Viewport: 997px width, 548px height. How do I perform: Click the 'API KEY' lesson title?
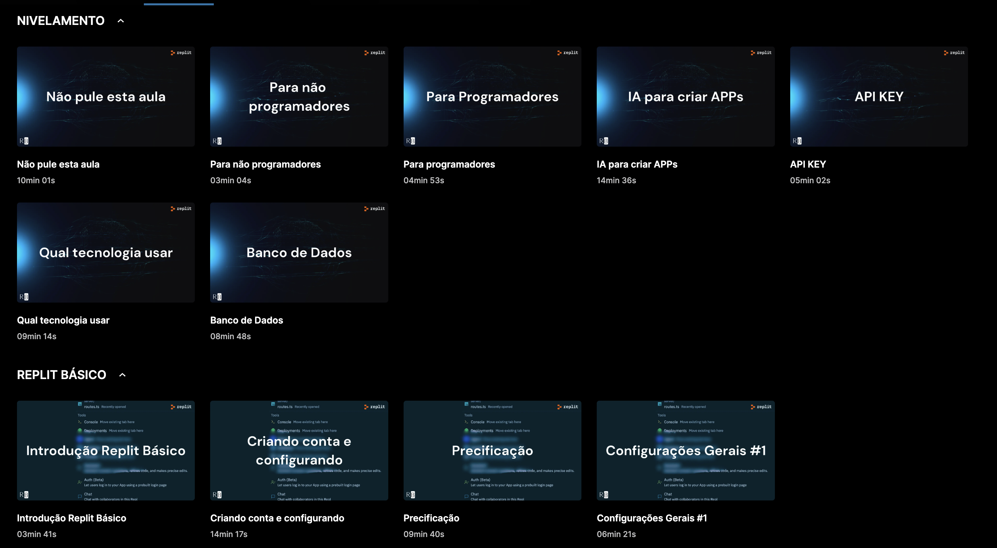coord(808,164)
